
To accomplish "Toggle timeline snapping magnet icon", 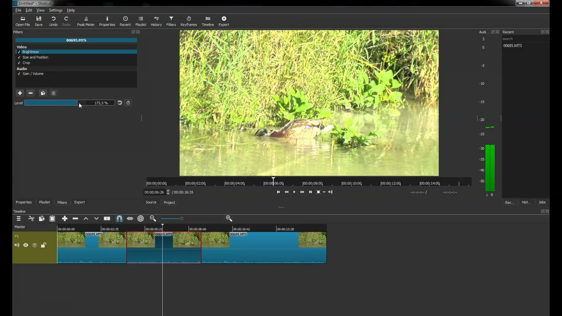I will [x=119, y=219].
